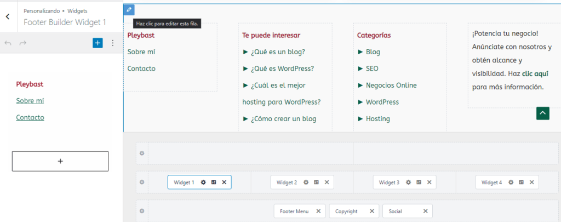
Task: Open the Blog category link
Action: (x=373, y=52)
